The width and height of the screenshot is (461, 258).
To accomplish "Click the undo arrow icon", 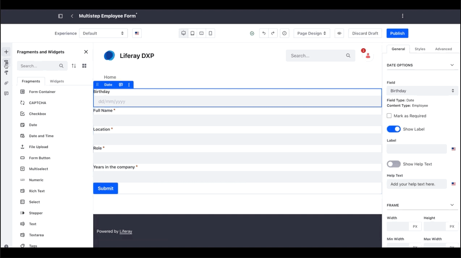I will (x=264, y=33).
